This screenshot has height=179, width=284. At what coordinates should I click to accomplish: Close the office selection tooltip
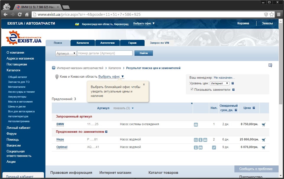[144, 84]
